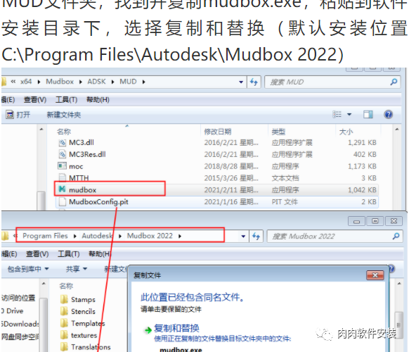Click the MTTH text document icon
Screen dimensions: 409x352
(x=62, y=178)
